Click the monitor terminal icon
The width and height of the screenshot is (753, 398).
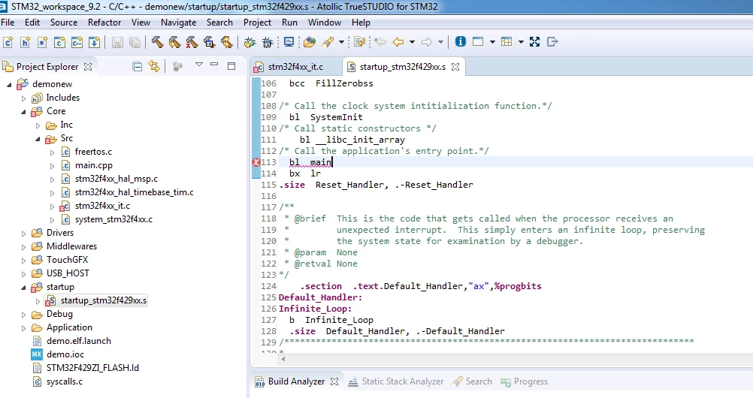tap(289, 42)
